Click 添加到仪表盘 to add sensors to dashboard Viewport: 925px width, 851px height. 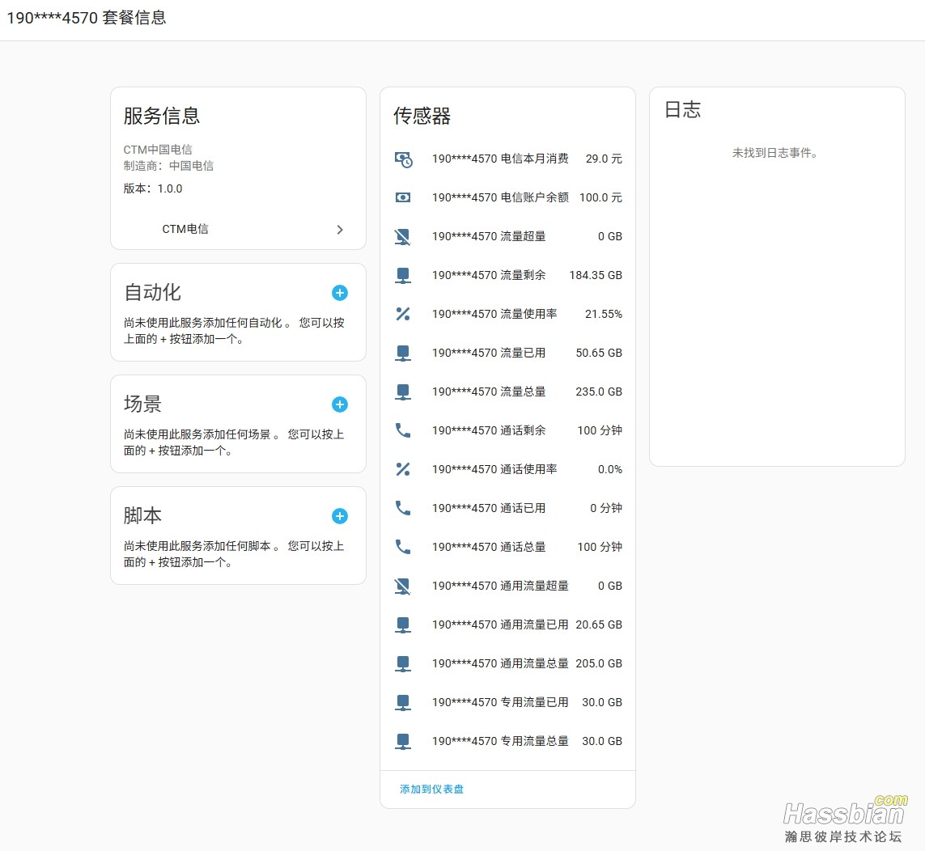[x=432, y=789]
